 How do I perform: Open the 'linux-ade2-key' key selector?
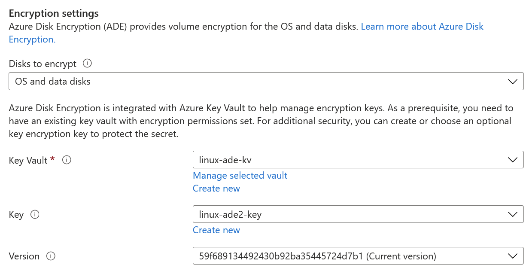click(x=358, y=214)
